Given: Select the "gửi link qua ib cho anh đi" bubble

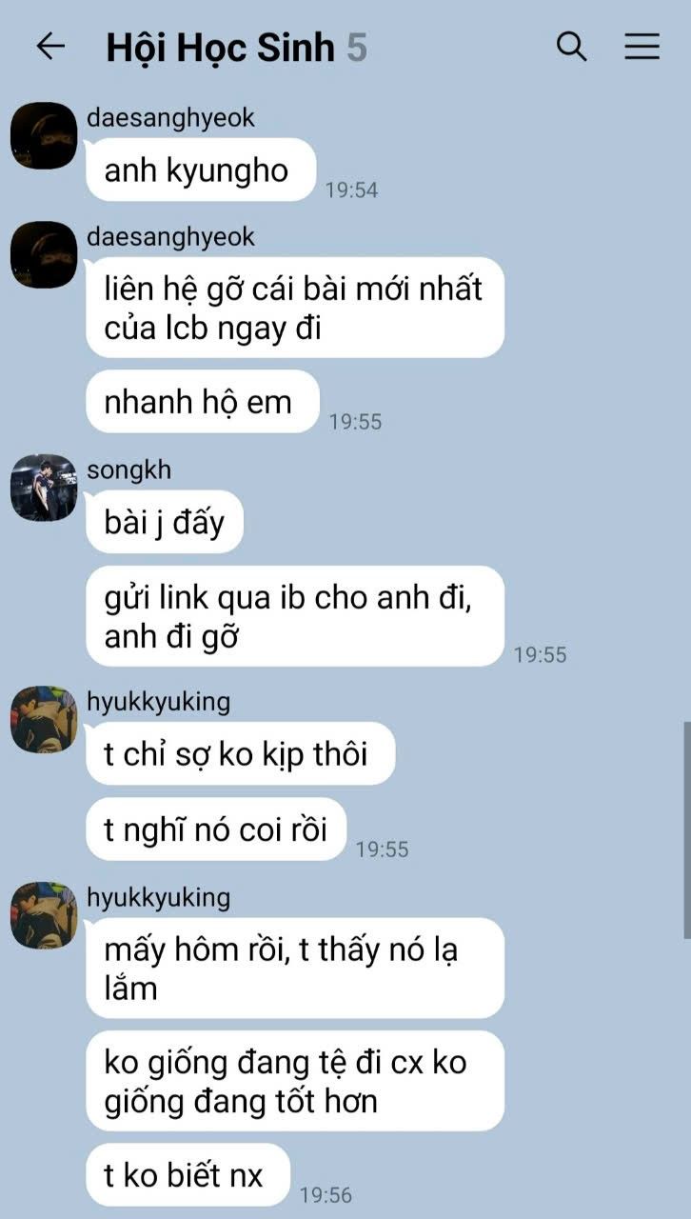Looking at the screenshot, I should click(x=295, y=616).
